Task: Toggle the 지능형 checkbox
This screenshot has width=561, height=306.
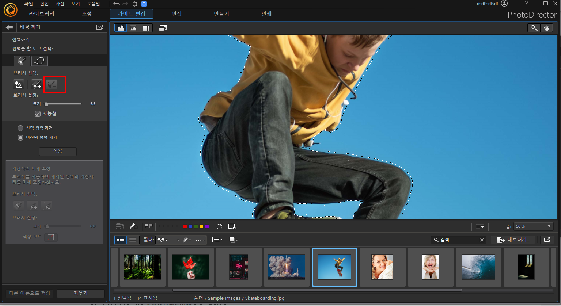Action: coord(37,114)
